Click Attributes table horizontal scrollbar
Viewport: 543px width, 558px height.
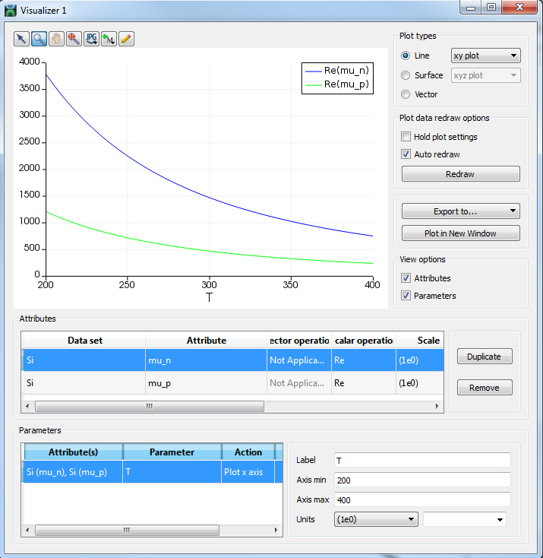(x=150, y=406)
